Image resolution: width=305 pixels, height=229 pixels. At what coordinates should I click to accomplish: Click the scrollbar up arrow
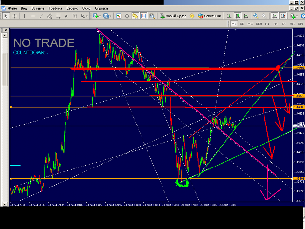pos(5,36)
